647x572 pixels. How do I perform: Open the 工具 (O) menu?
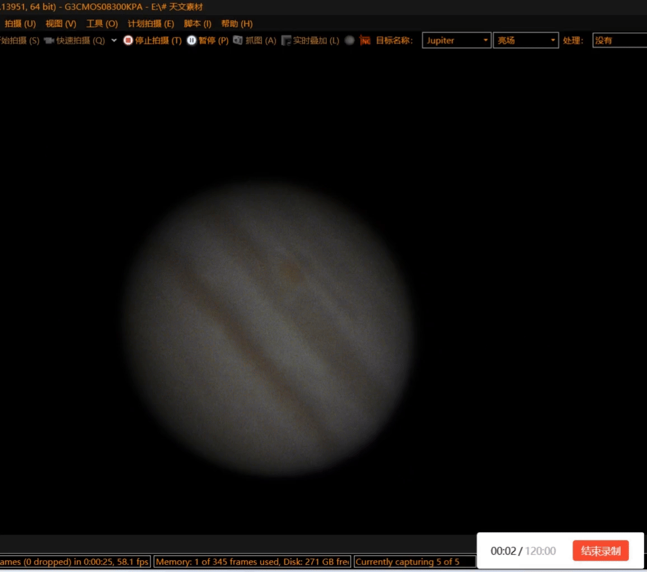coord(101,24)
